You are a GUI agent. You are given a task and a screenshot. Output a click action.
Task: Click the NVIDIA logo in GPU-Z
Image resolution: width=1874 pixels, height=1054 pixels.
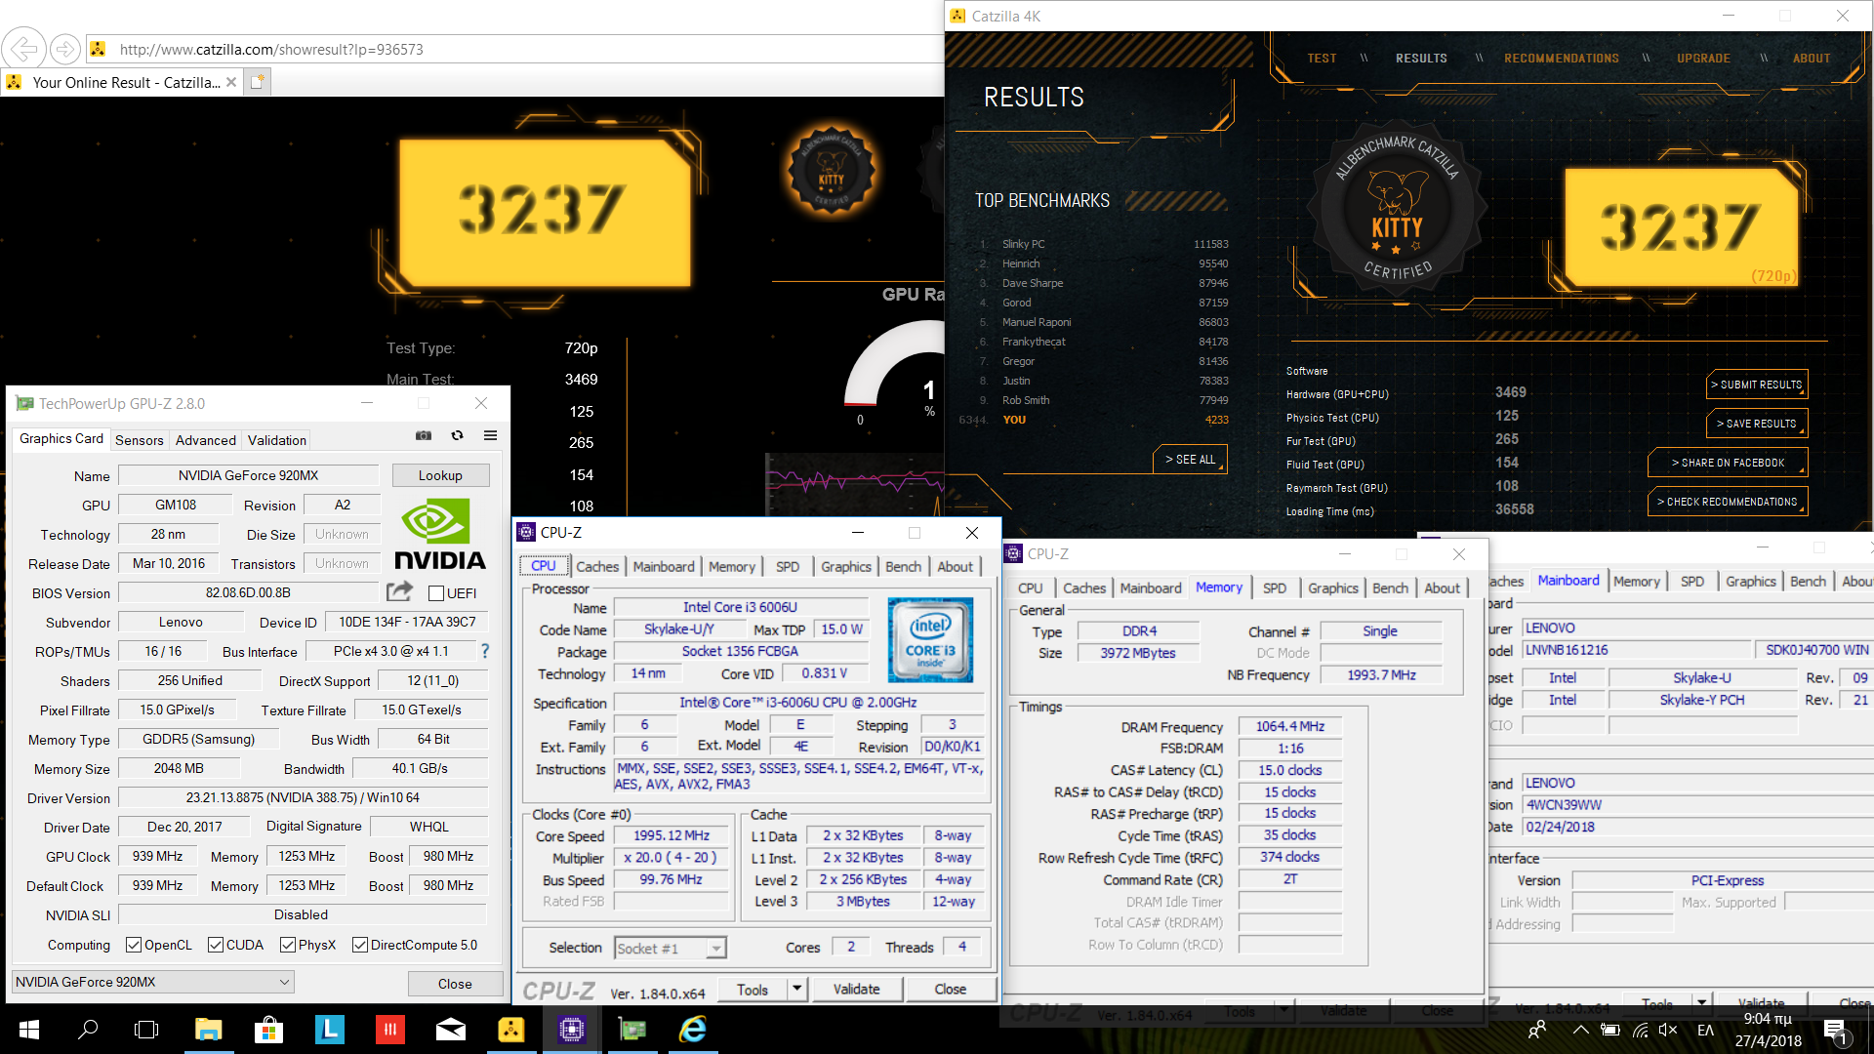click(440, 534)
